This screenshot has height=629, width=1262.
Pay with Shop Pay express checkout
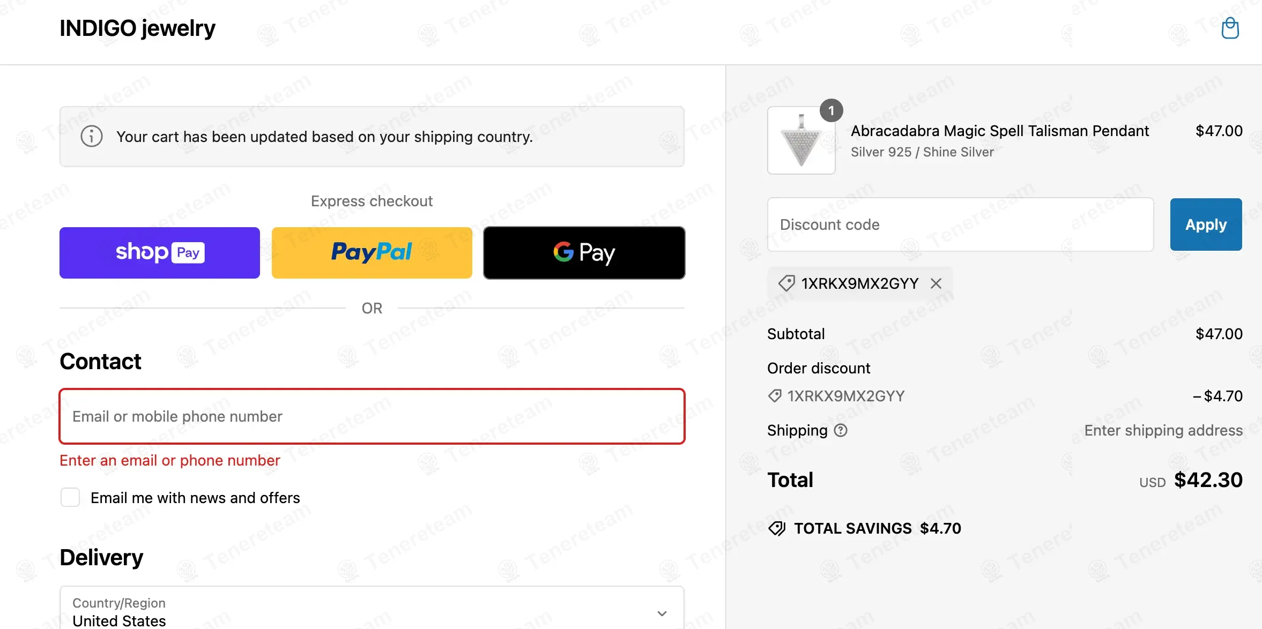click(160, 253)
